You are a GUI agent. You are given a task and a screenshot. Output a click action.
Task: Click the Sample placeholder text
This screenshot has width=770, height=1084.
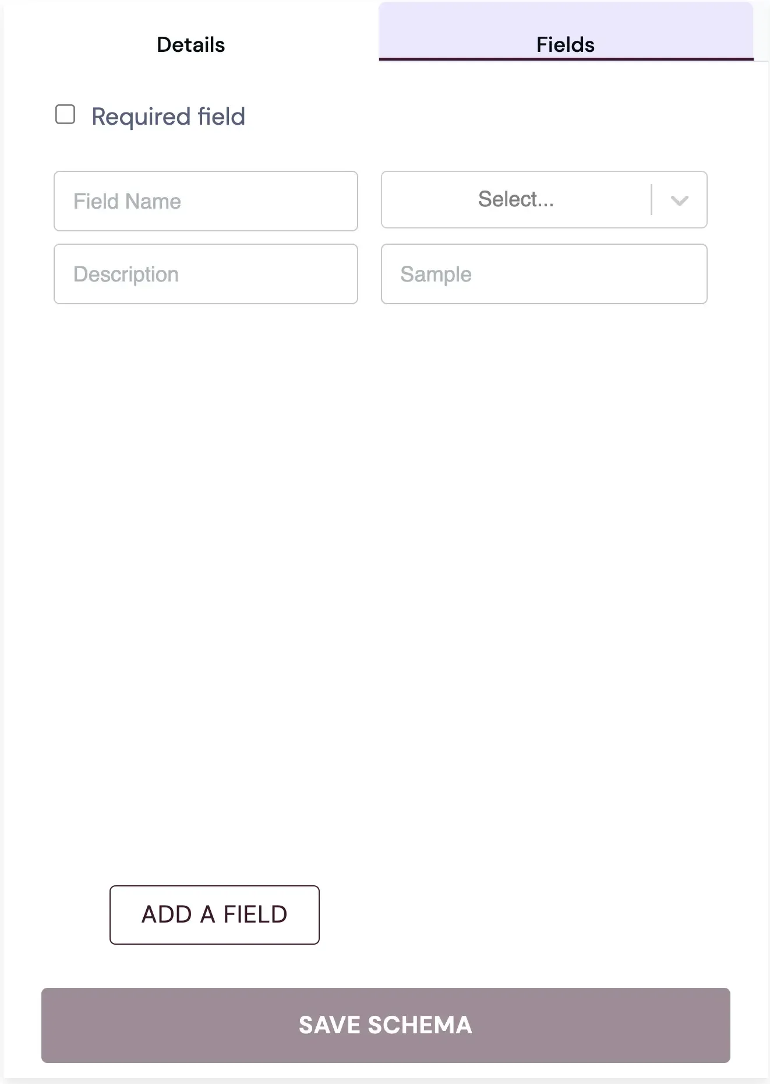click(x=436, y=274)
